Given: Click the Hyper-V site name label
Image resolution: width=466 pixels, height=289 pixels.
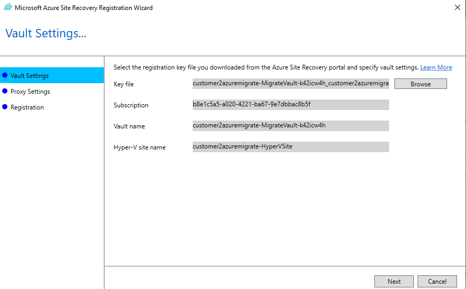Looking at the screenshot, I should [140, 147].
